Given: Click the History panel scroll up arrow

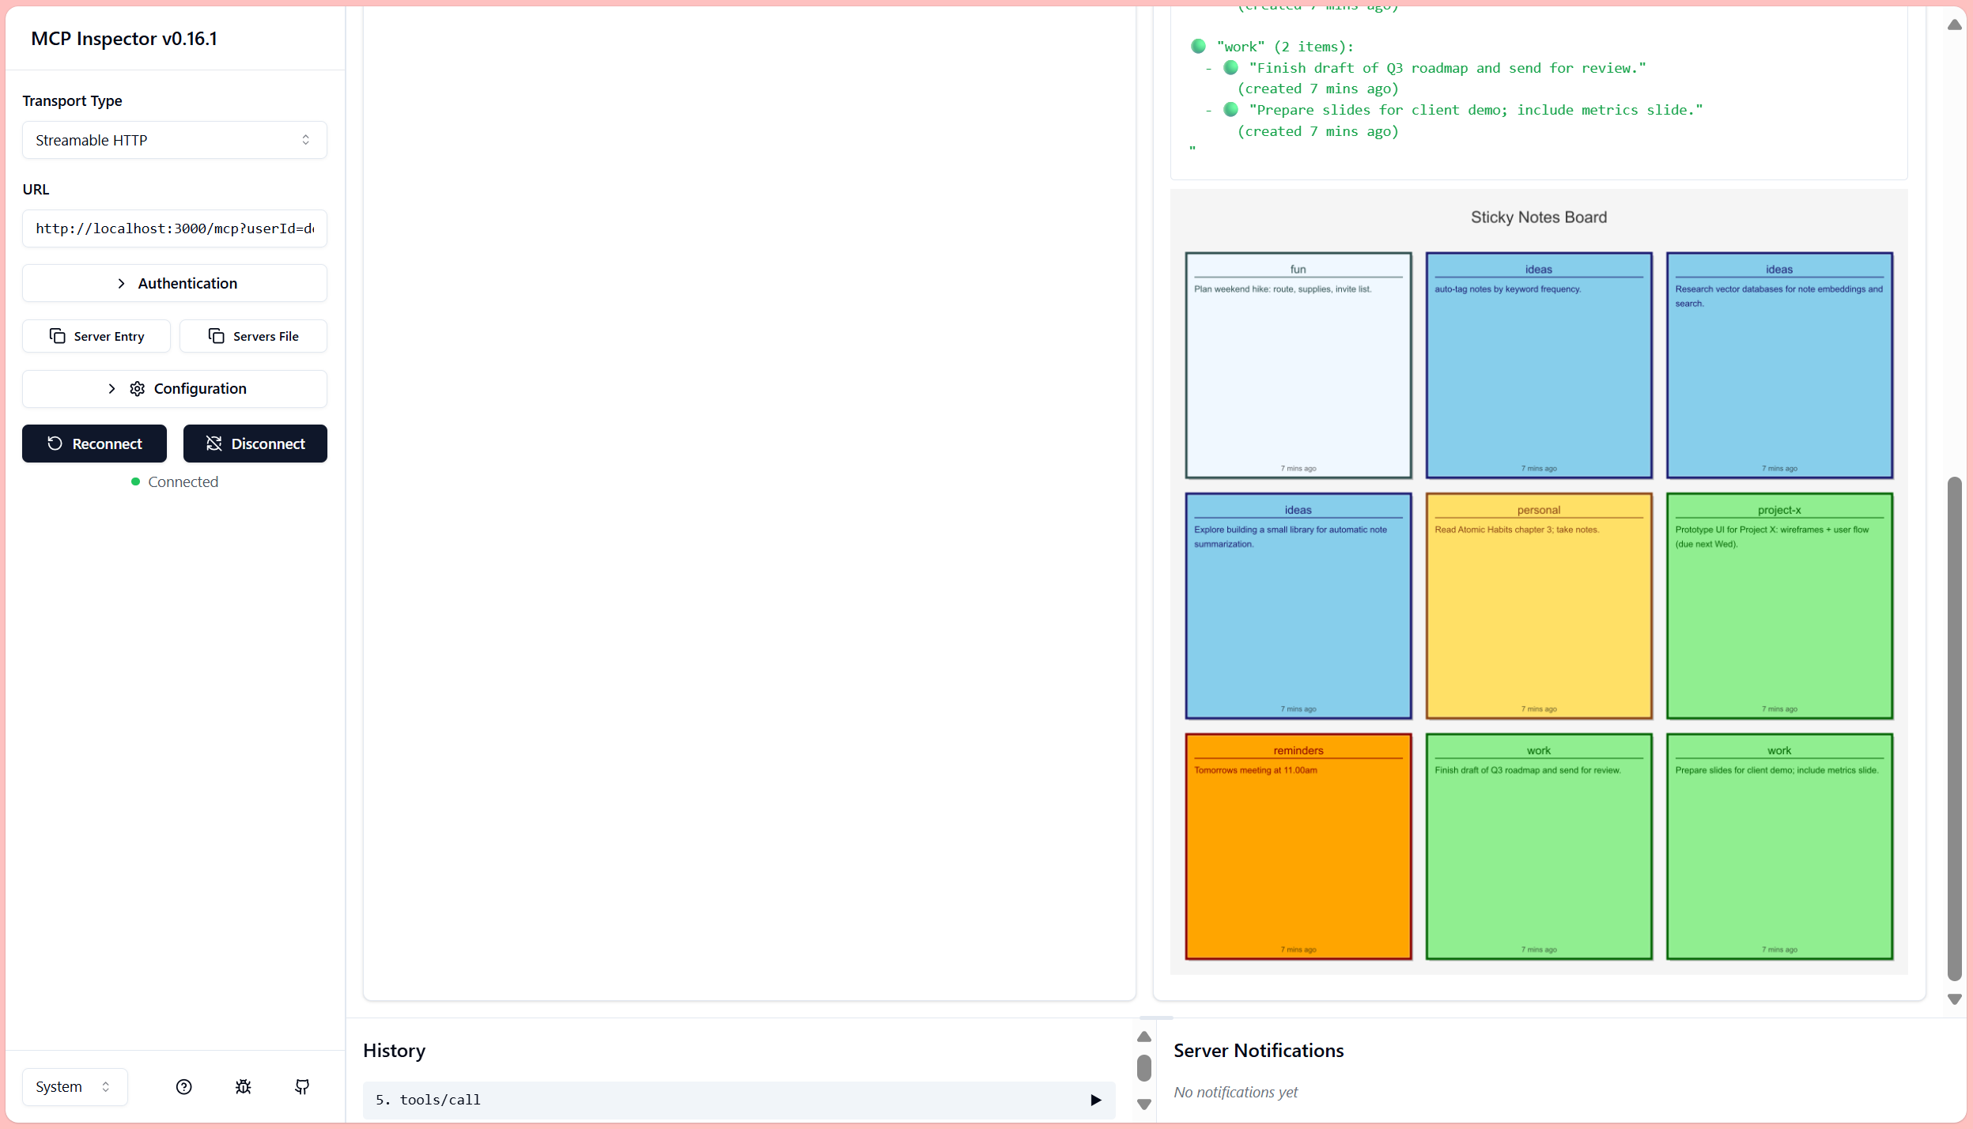Looking at the screenshot, I should coord(1143,1036).
